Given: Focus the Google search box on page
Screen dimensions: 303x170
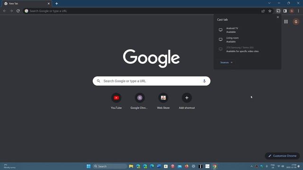Looking at the screenshot, I should (x=151, y=81).
